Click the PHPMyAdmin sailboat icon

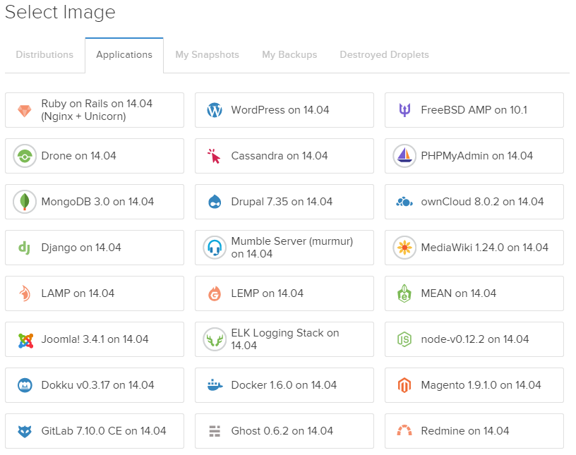[404, 156]
